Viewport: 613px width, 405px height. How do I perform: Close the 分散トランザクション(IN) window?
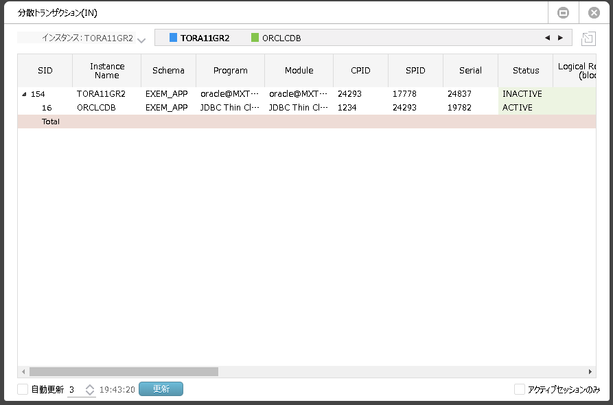(594, 13)
